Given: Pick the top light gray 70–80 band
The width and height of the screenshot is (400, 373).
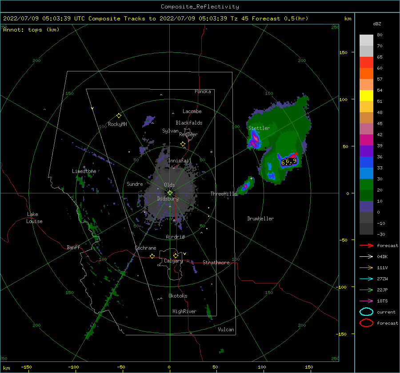Looking at the screenshot, I should [366, 40].
